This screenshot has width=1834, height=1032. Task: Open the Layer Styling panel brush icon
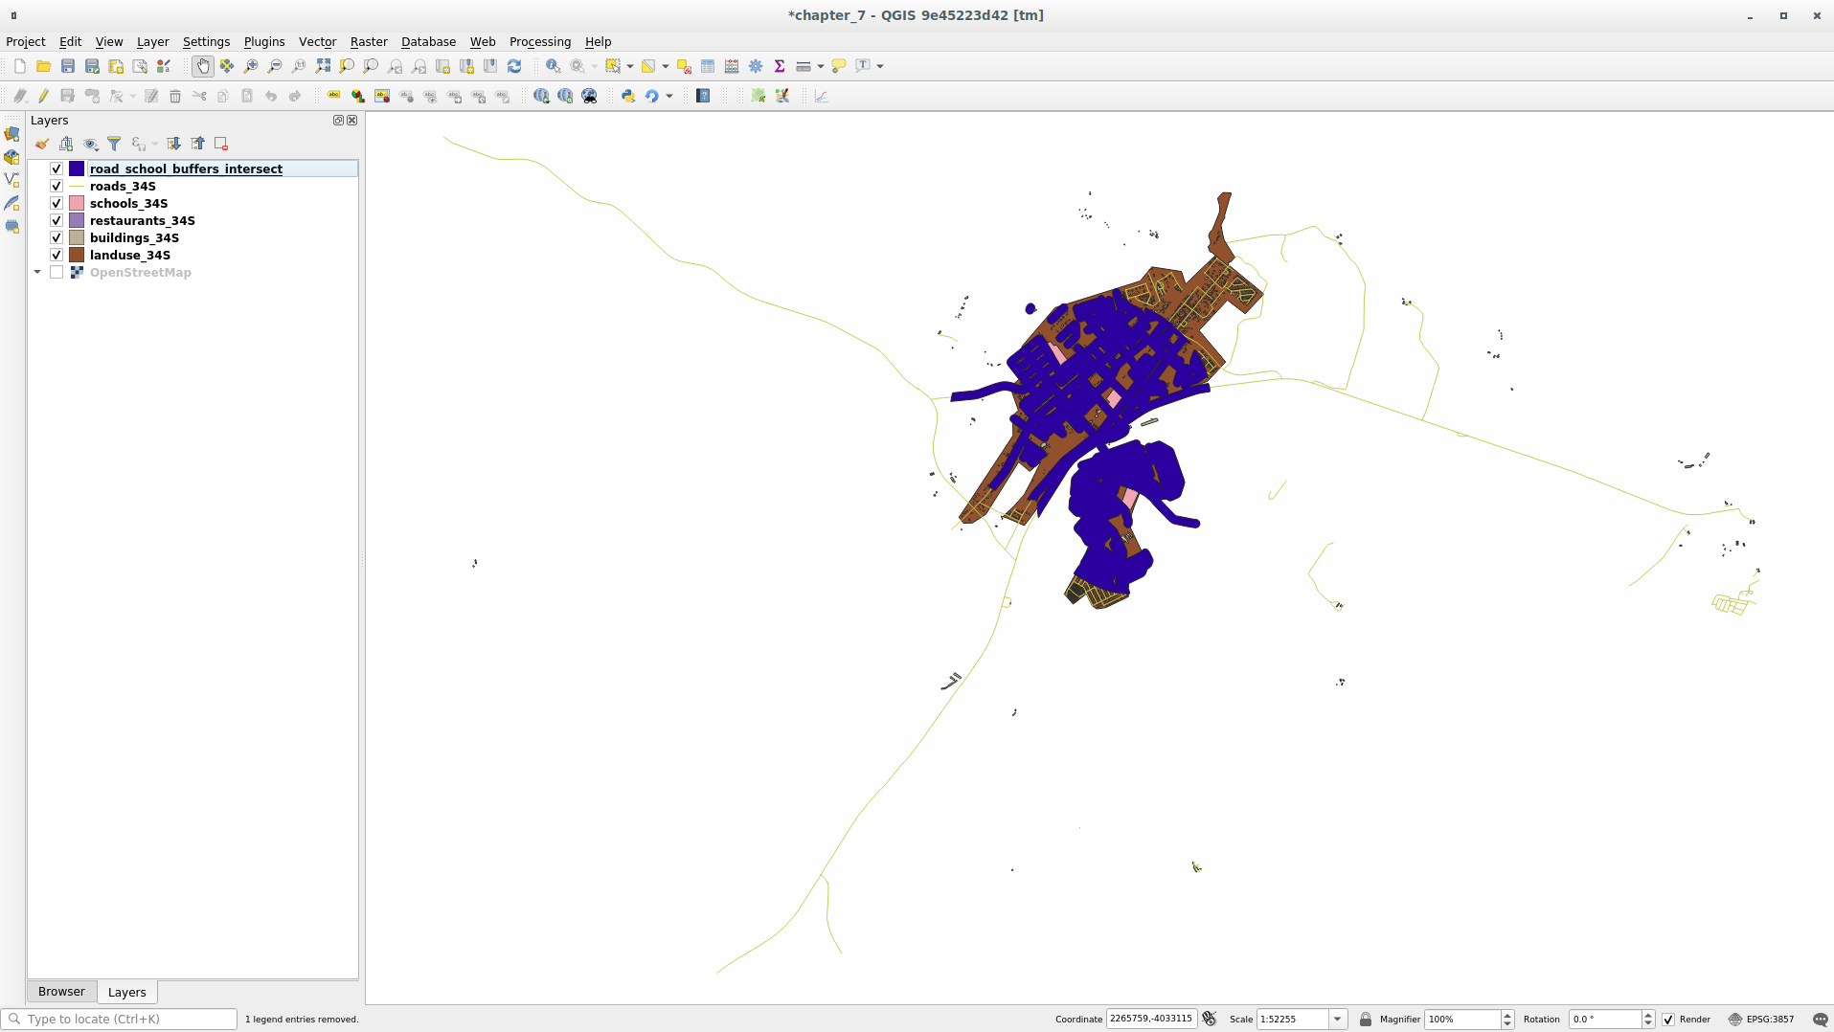[42, 144]
